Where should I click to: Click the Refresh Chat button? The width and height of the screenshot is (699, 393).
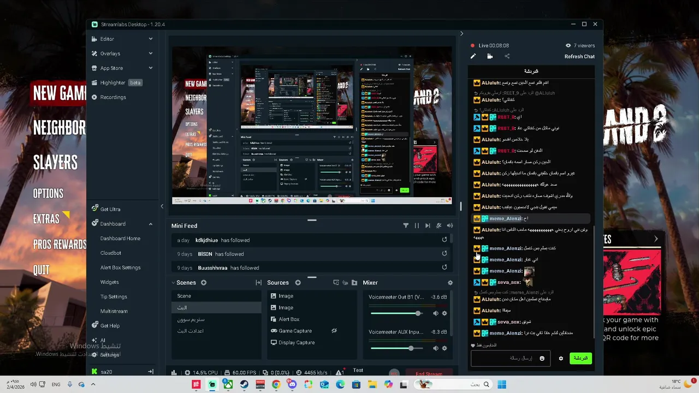pos(579,57)
